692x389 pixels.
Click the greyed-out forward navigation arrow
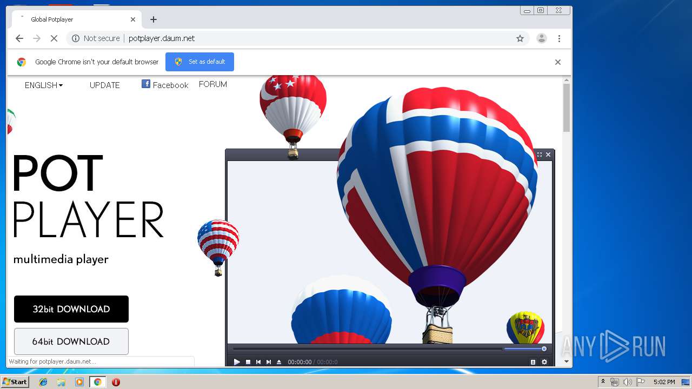pyautogui.click(x=37, y=38)
